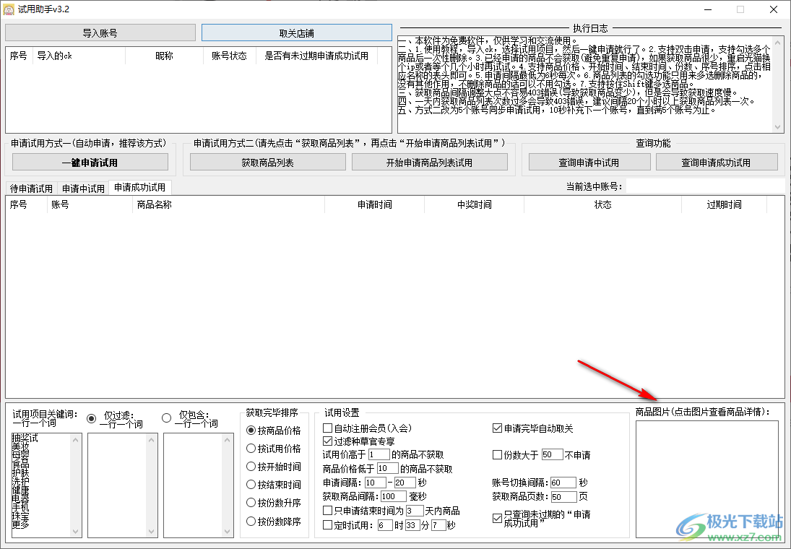
Task: Click the 一键申请试用 button
Action: coord(90,163)
